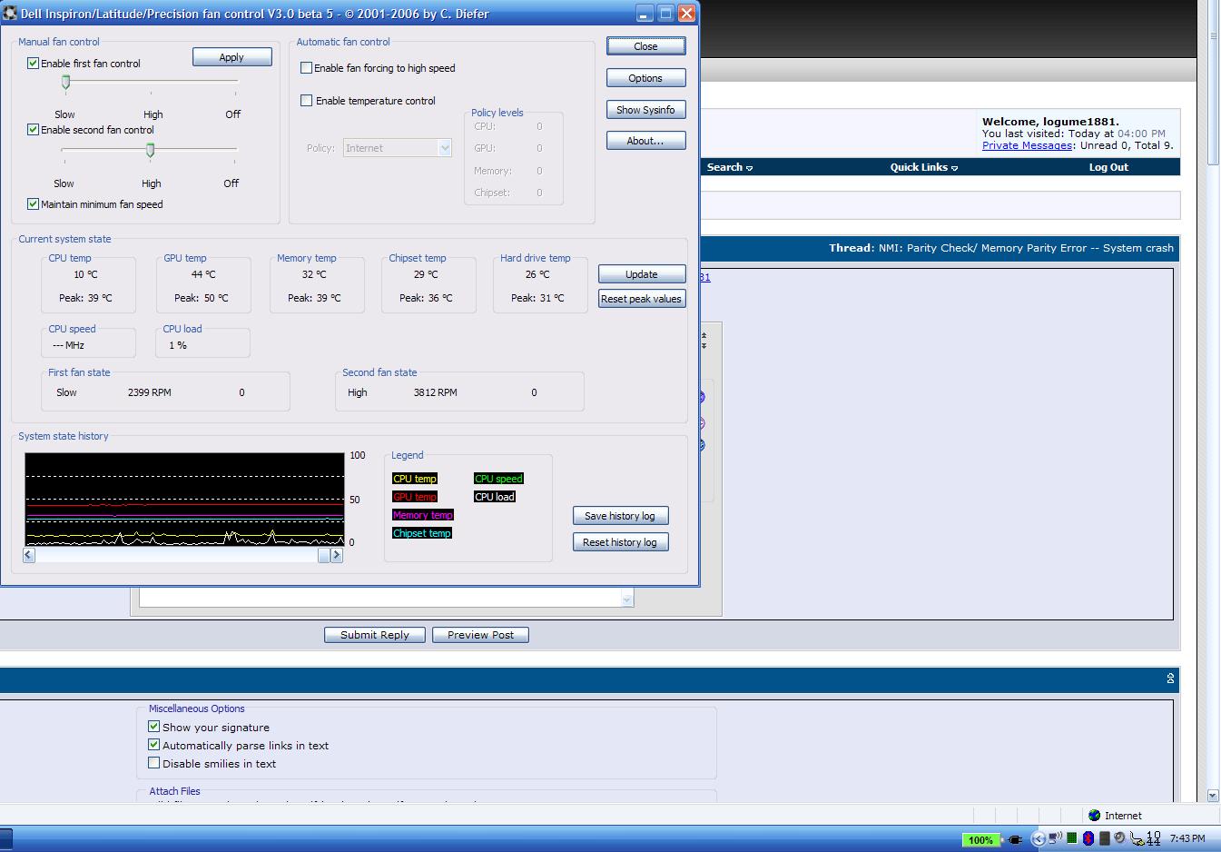This screenshot has height=852, width=1221.
Task: Open the Bluetooth tray icon
Action: (x=1088, y=838)
